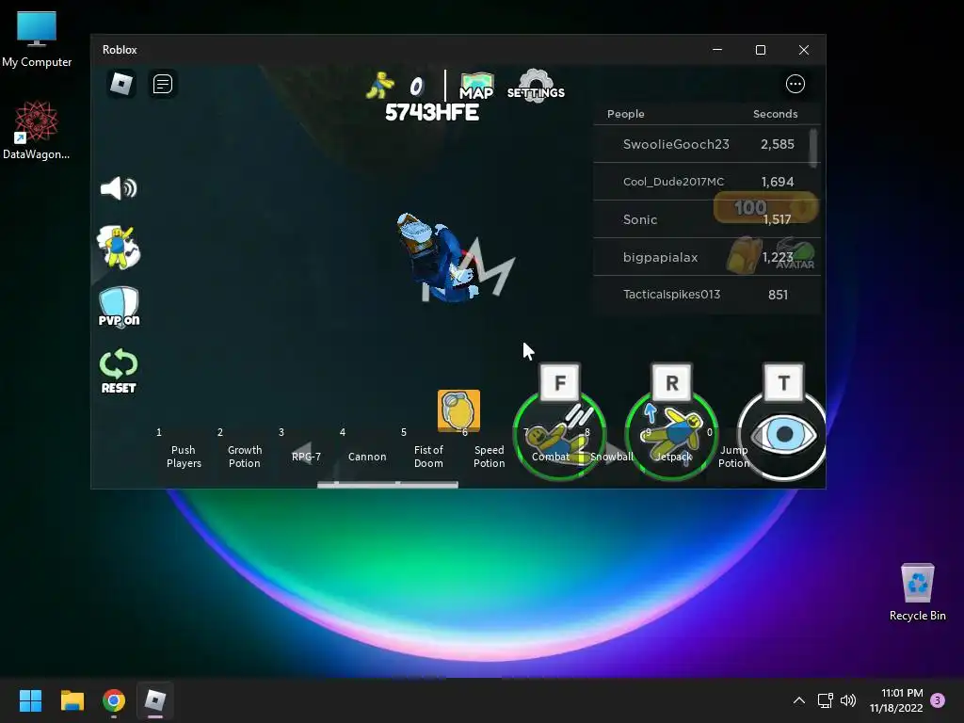Open the Roblox menu logo button
The image size is (964, 723).
121,84
